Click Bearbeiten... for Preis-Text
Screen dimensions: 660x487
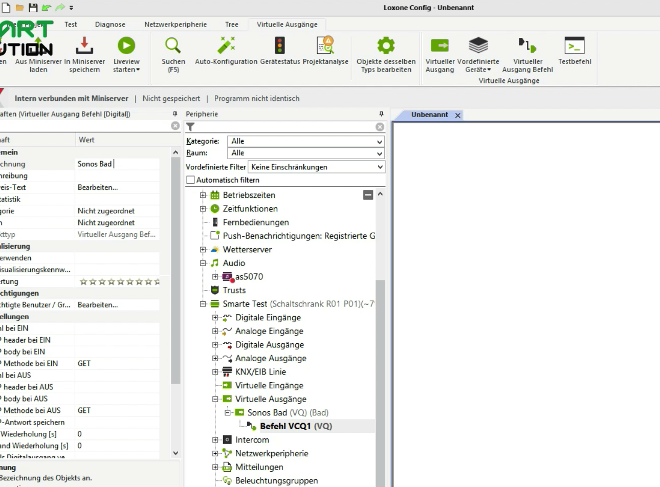[x=98, y=187]
